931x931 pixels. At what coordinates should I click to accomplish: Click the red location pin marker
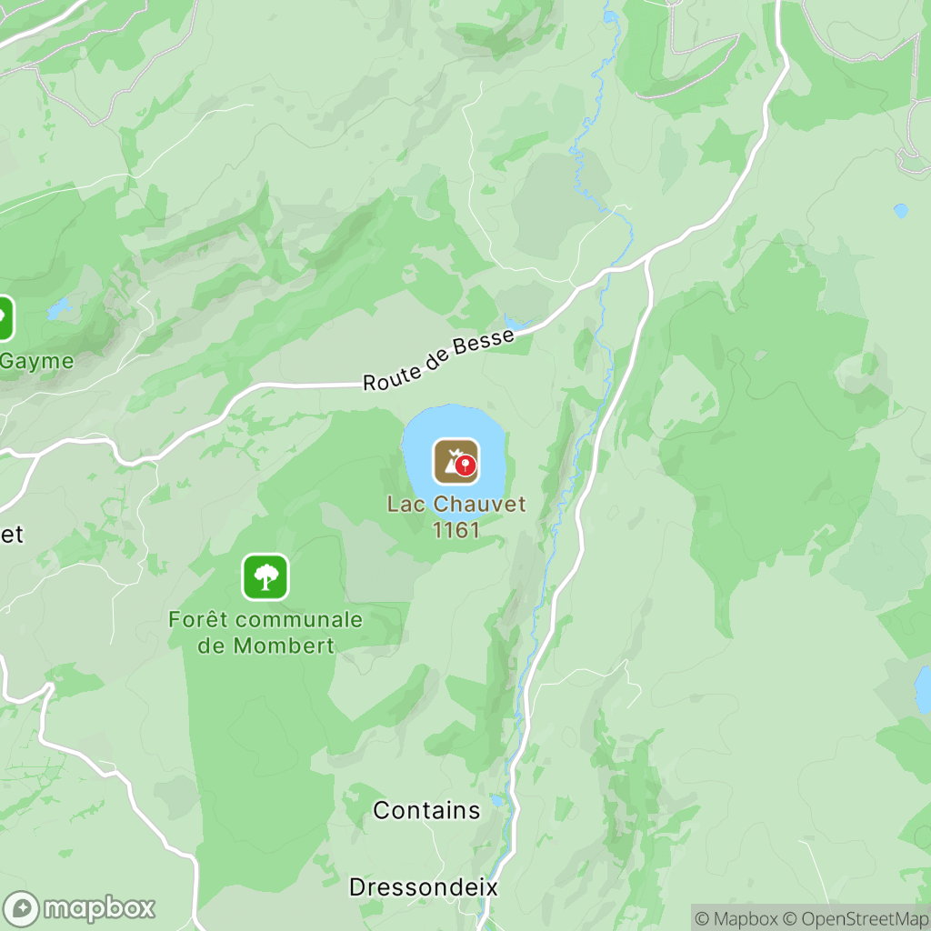(465, 465)
